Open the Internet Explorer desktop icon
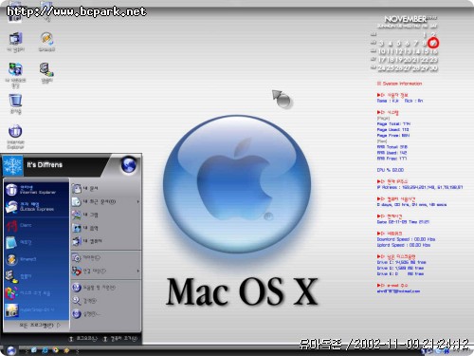The height and width of the screenshot is (356, 474). [15, 137]
